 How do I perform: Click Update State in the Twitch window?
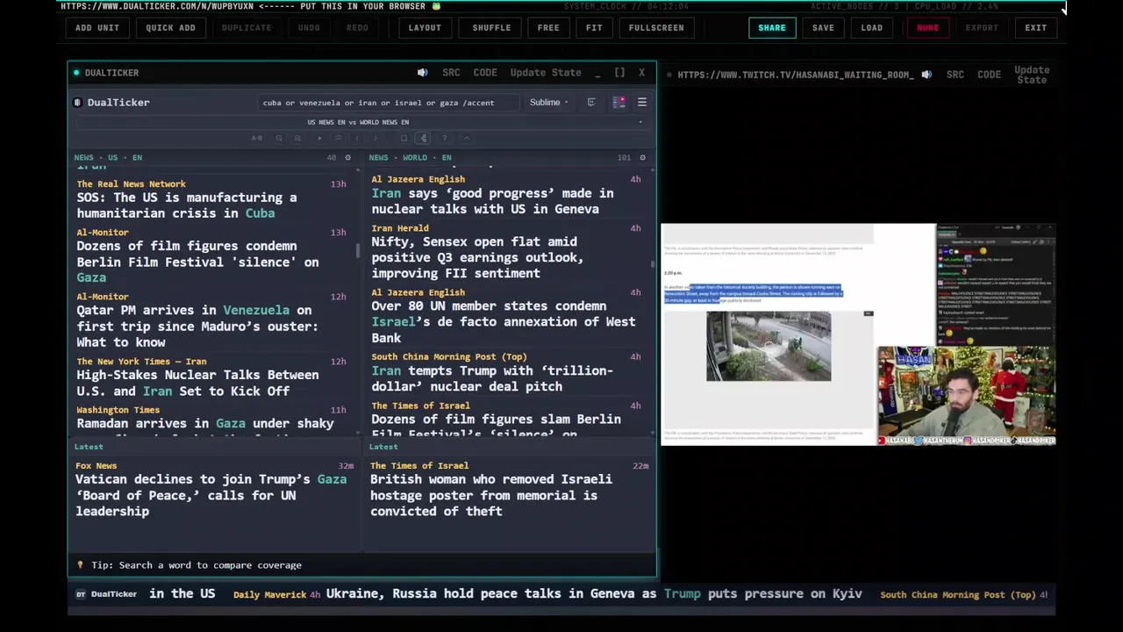coord(1032,75)
